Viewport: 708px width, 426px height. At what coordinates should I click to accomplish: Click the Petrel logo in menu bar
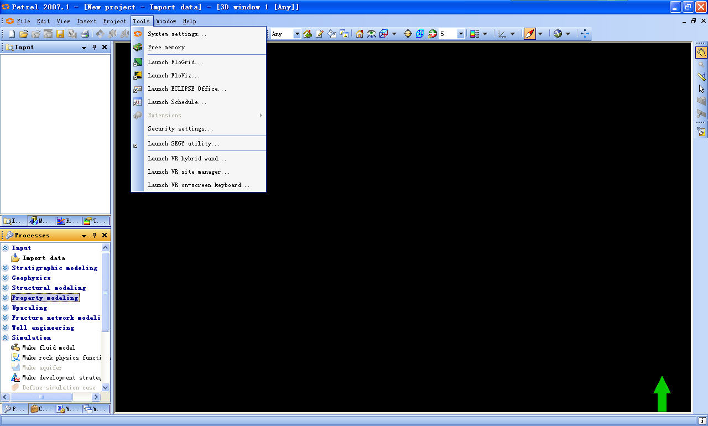[10, 21]
